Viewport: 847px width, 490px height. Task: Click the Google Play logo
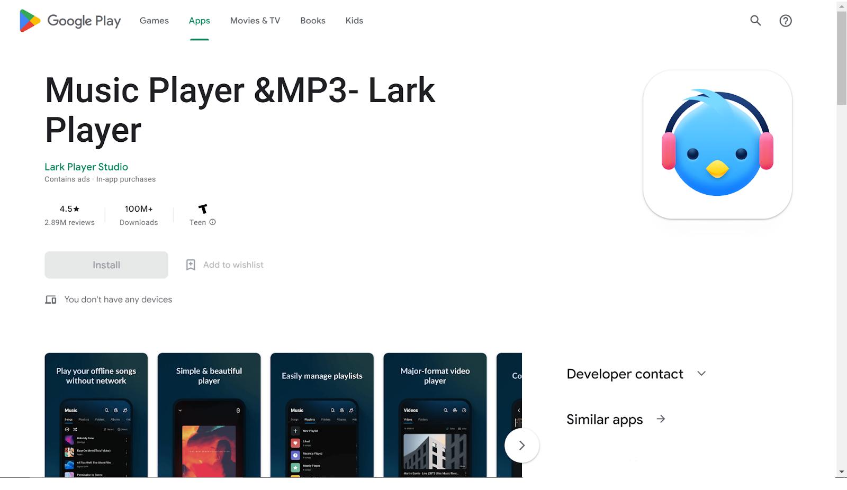tap(70, 21)
